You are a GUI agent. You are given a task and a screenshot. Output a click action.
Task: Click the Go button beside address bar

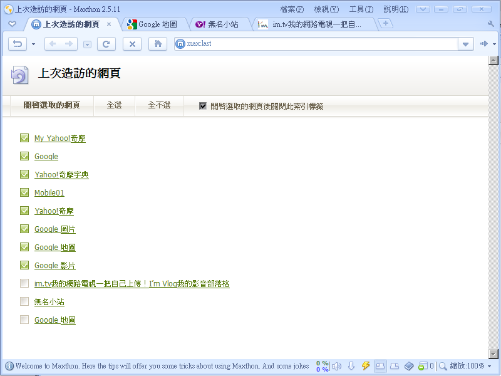(483, 43)
